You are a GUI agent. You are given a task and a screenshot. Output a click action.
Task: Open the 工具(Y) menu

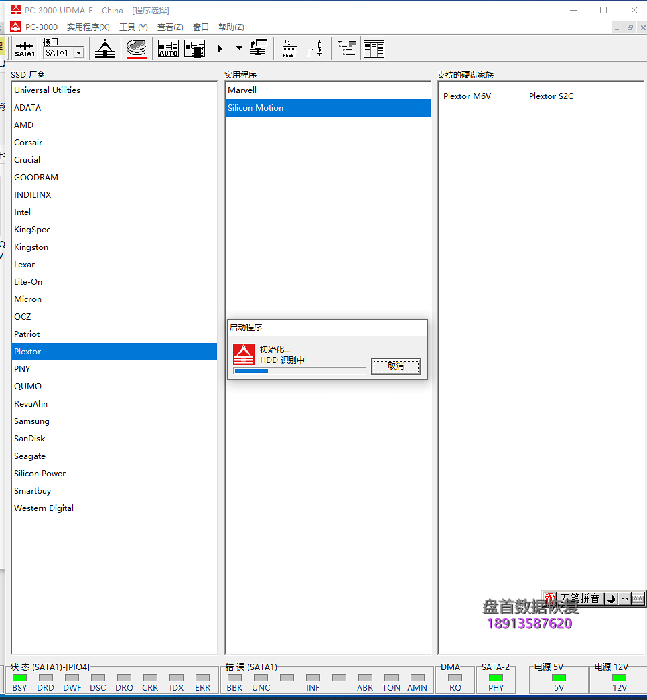click(x=133, y=27)
